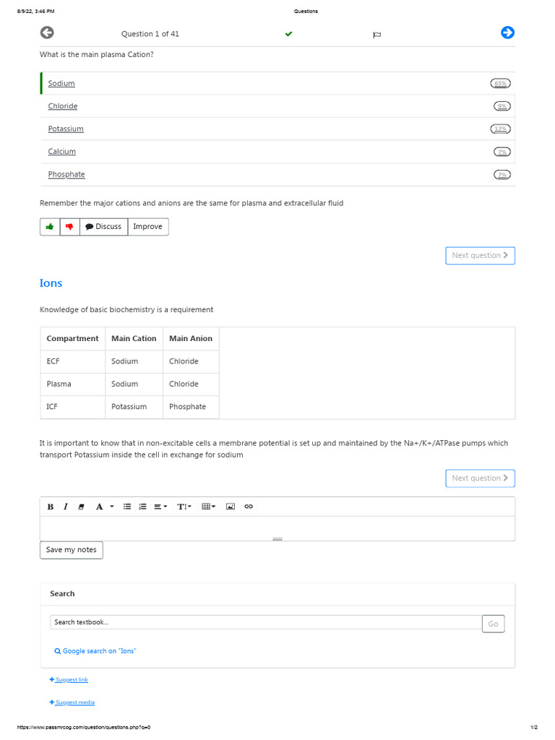Click into the Search textbook field

point(265,622)
